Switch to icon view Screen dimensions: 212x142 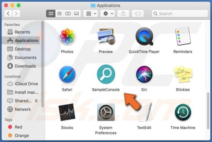click(51, 14)
